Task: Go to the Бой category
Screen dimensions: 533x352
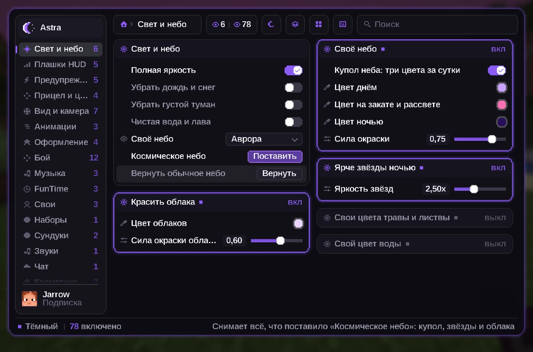Action: 61,158
